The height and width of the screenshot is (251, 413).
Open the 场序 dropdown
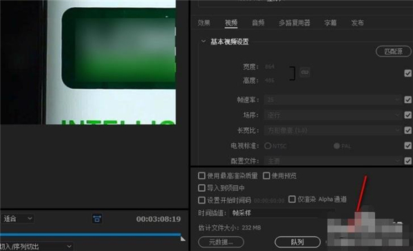tap(332, 115)
